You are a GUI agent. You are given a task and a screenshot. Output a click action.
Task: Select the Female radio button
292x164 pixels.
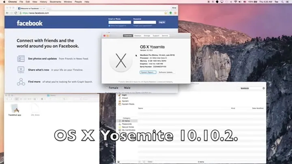107,88
